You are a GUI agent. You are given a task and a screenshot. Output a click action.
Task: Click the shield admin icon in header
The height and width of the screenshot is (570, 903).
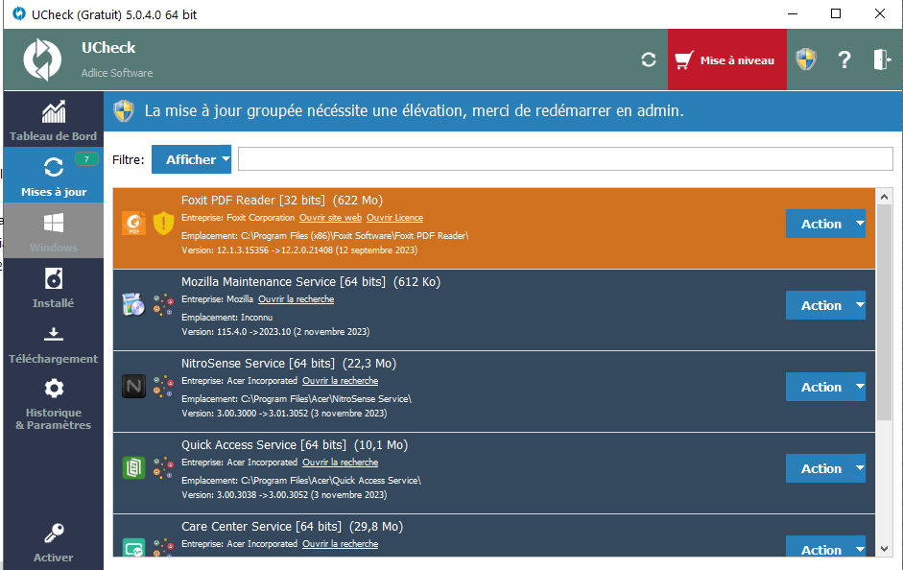806,59
